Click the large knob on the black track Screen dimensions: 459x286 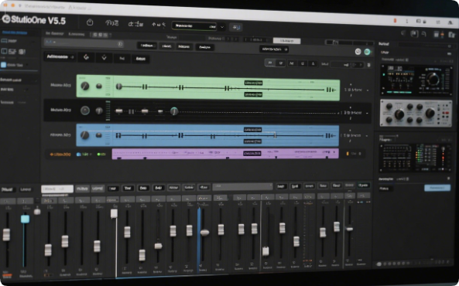coord(85,111)
